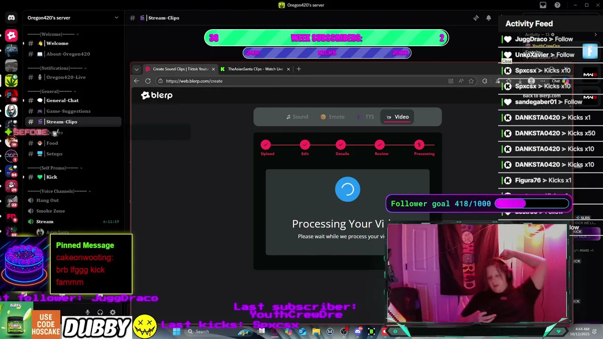Select the bald man avatar server icon

tap(11, 111)
